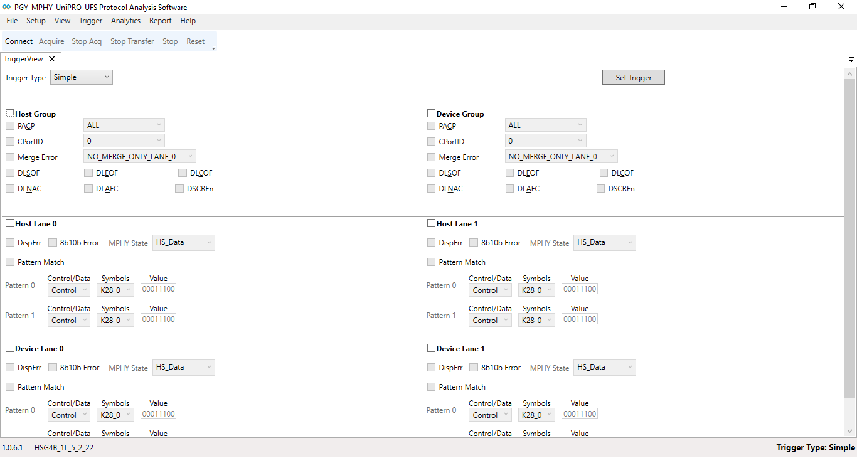Close the TriggerView tab
Image resolution: width=857 pixels, height=458 pixels.
tap(52, 59)
